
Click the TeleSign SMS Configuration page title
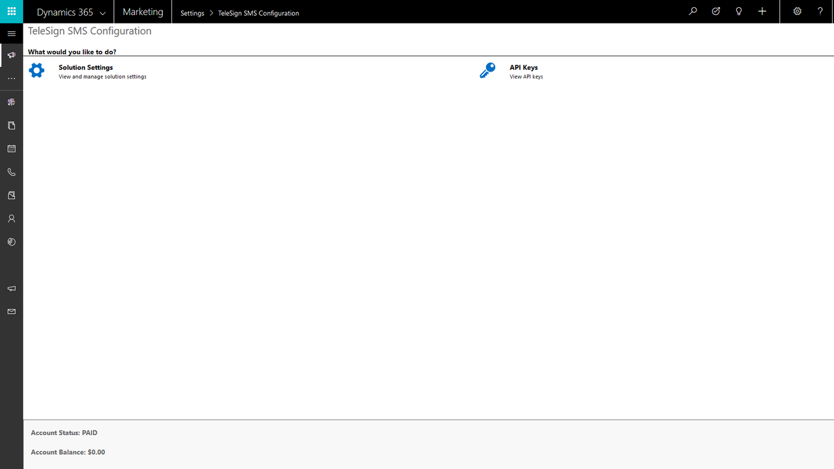pyautogui.click(x=90, y=31)
